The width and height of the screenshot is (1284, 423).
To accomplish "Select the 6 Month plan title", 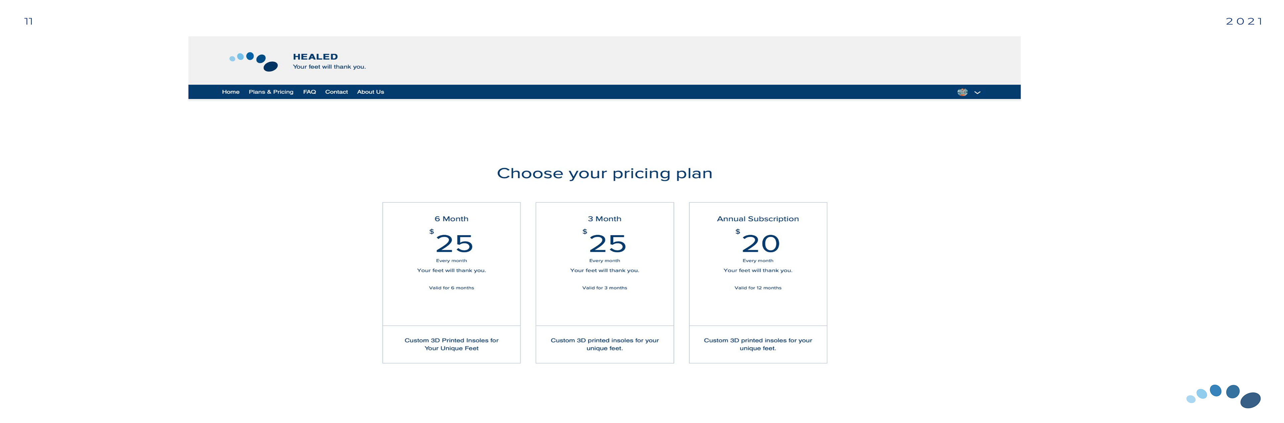I will coord(452,219).
